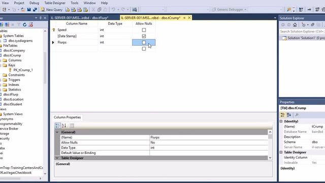Collapse the Table Designer section in Column Properties
Image resolution: width=325 pixels, height=183 pixels.
(57, 158)
